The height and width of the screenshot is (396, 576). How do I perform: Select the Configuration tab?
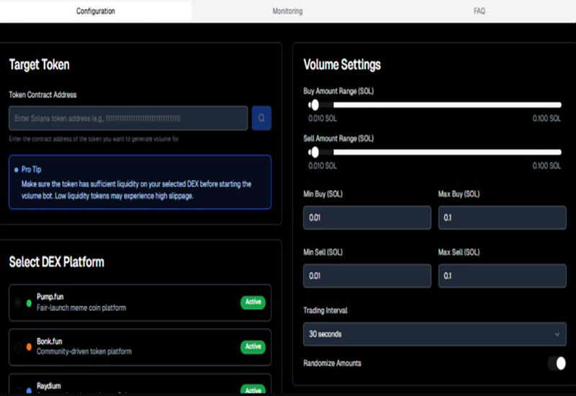click(96, 11)
